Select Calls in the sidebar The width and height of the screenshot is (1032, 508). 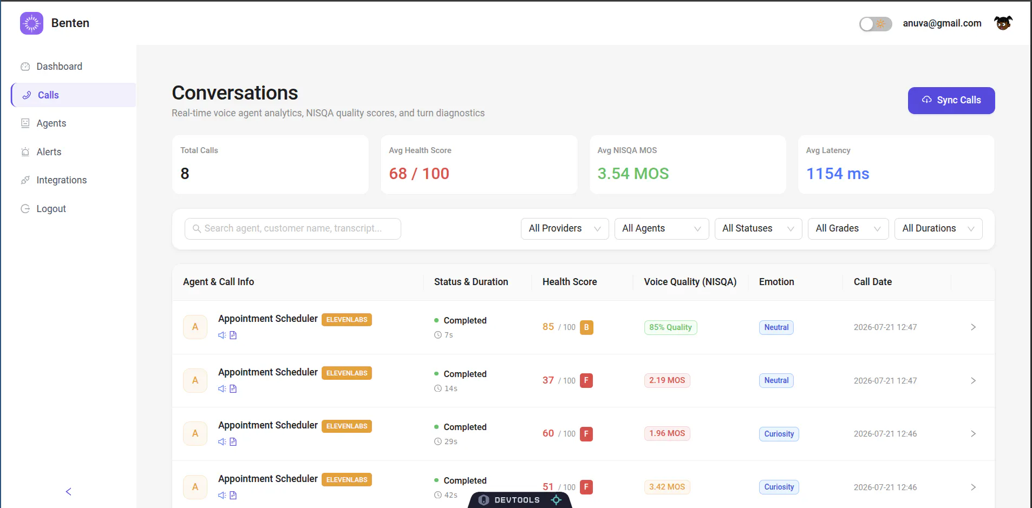click(73, 95)
